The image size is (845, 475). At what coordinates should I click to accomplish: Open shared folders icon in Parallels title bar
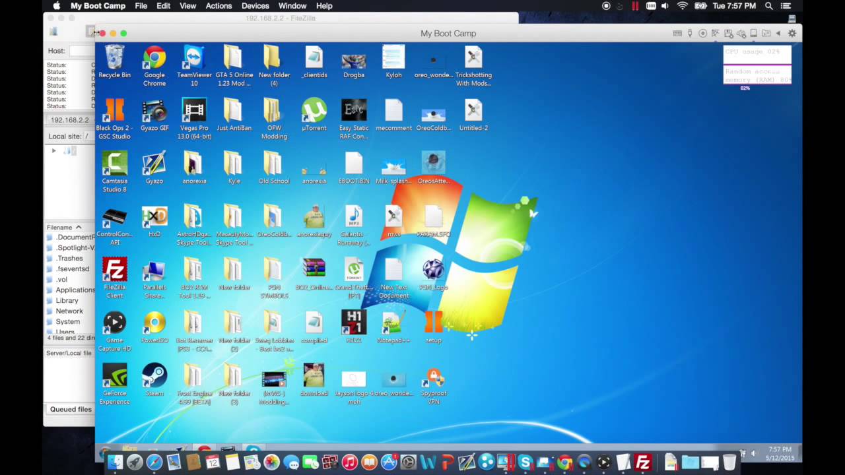(x=766, y=34)
